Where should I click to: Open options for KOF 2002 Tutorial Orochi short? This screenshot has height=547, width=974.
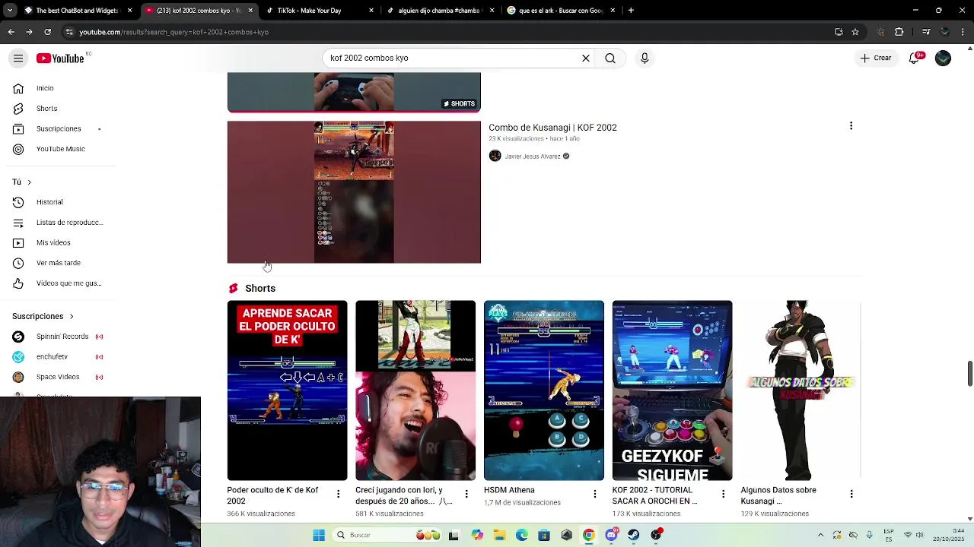click(x=724, y=494)
